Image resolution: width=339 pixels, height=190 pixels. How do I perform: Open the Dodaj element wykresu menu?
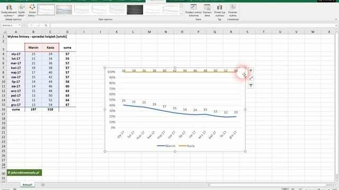point(9,11)
